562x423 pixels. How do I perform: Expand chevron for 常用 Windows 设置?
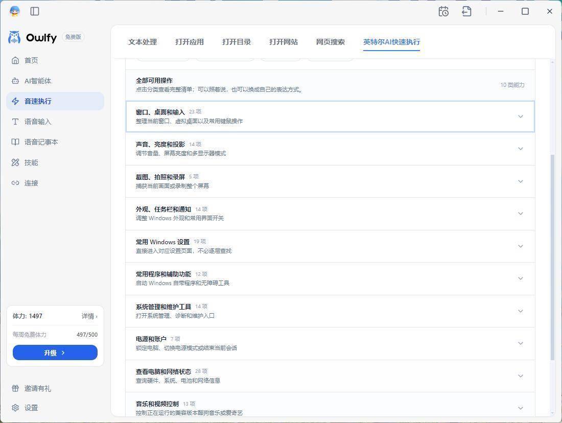point(521,246)
